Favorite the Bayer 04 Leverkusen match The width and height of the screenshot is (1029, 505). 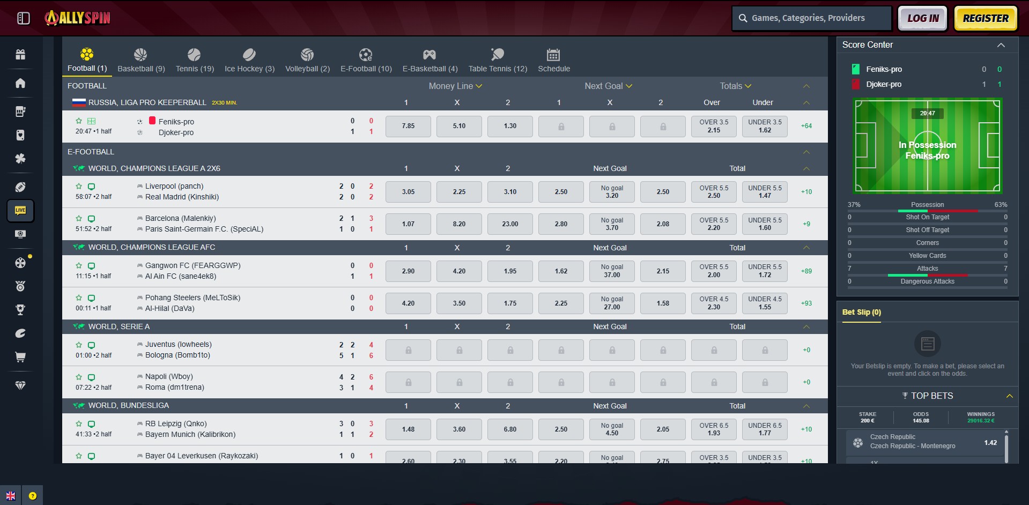(x=79, y=456)
